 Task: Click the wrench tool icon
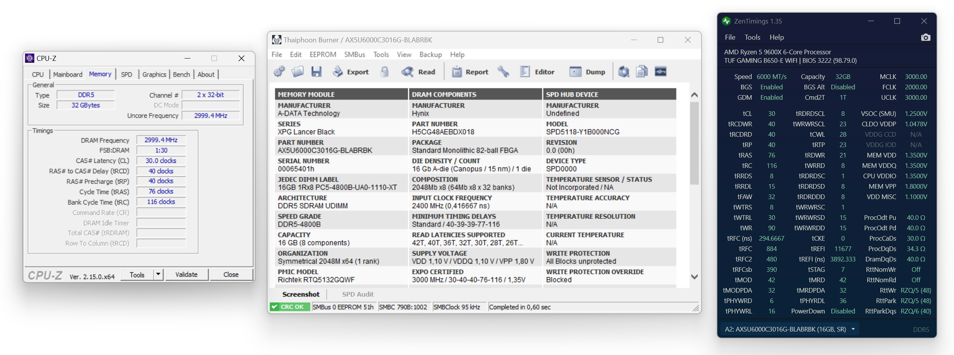pos(503,72)
